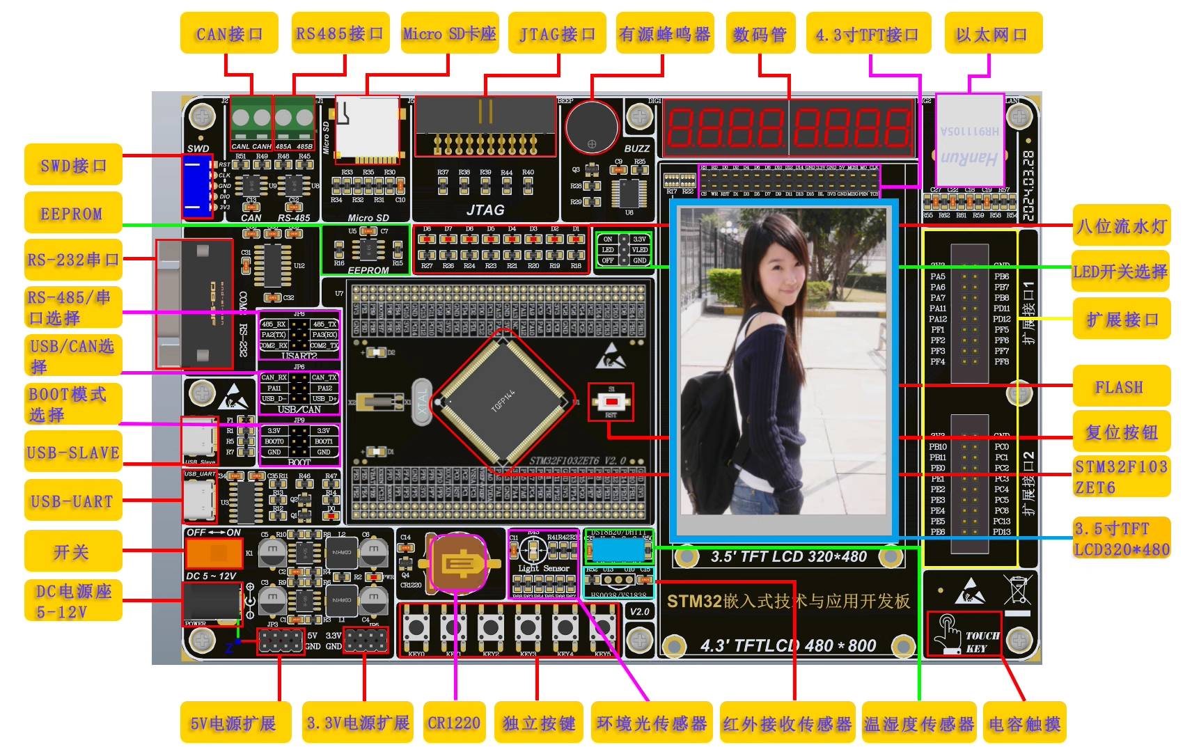
Task: Select the 有源蜂鸣器 buzzer label
Action: click(x=664, y=33)
